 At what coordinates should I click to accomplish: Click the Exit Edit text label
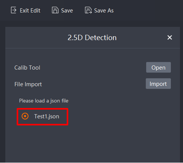[x=30, y=11]
